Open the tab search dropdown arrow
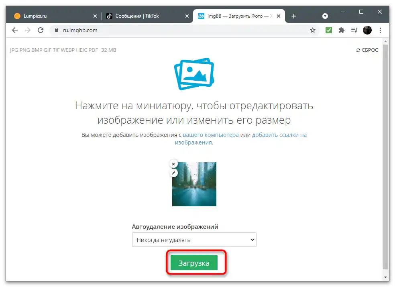This screenshot has height=287, width=395. click(325, 16)
